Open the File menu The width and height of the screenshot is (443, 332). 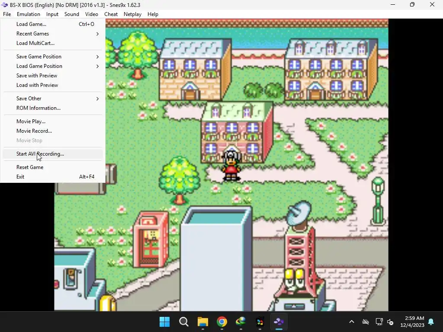click(x=7, y=14)
